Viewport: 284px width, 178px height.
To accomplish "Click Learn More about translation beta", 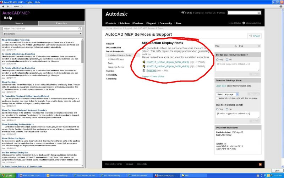I will pyautogui.click(x=221, y=86).
